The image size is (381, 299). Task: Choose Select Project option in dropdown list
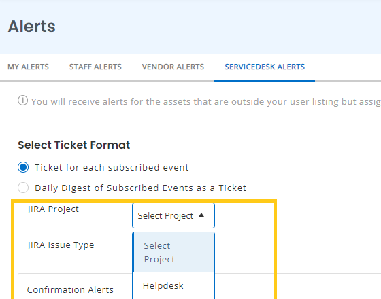click(173, 252)
